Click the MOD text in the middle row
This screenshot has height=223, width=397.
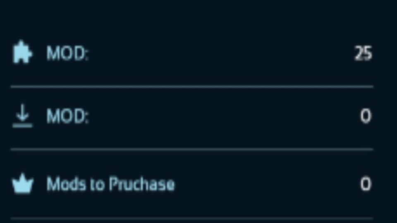pyautogui.click(x=67, y=117)
